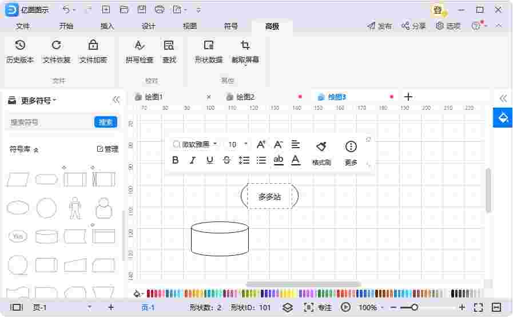The image size is (513, 317).
Task: Pick a black swatch from color palette bar
Action: point(453,293)
